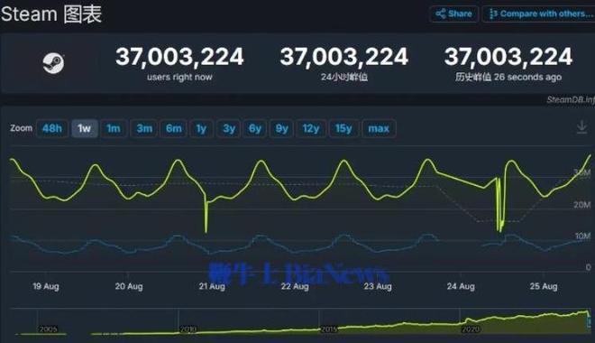Screen dimensions: 595x343
Task: Pick the 12y zoom range
Action: pos(311,128)
